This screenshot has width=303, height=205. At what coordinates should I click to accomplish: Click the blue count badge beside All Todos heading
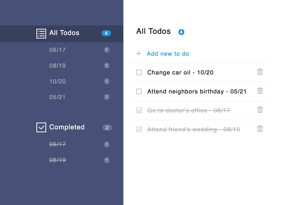point(181,32)
